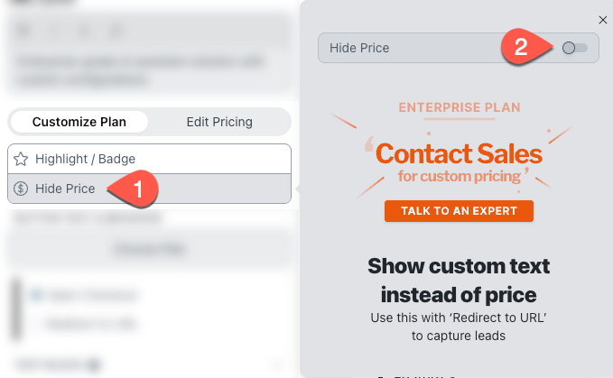Enable the Hide Price toggle switch
The height and width of the screenshot is (378, 613).
pos(574,48)
